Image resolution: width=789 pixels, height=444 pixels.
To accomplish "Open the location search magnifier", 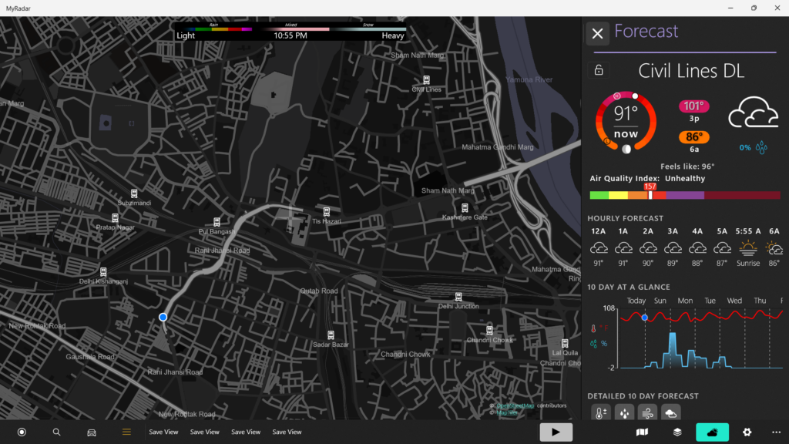I will coord(56,432).
